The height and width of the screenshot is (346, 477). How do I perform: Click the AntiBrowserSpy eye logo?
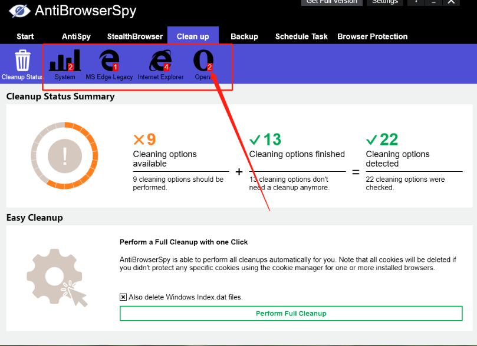tap(19, 11)
